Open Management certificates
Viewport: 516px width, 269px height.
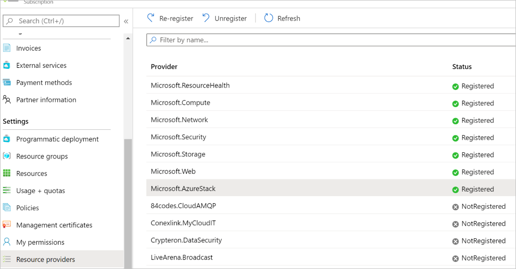[54, 225]
